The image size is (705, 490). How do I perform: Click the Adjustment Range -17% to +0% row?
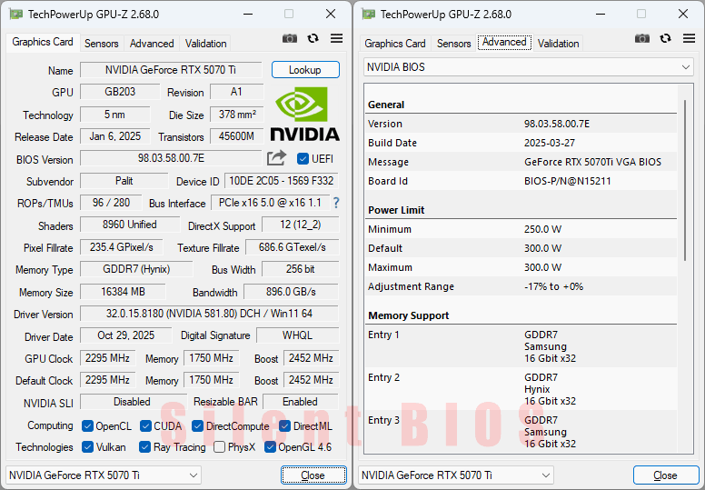pos(521,286)
